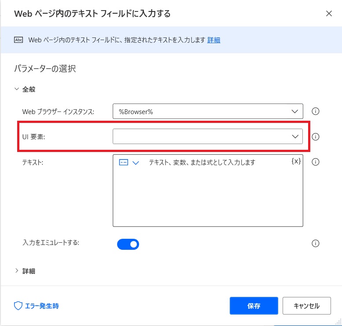The width and height of the screenshot is (342, 326).
Task: Click the dialog resize grip corner
Action: click(339, 322)
